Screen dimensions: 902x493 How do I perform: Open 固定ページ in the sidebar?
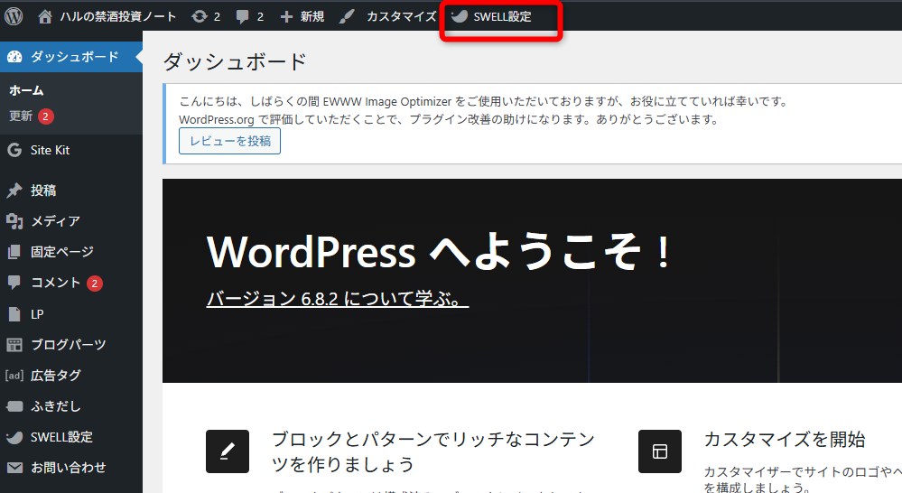point(61,252)
